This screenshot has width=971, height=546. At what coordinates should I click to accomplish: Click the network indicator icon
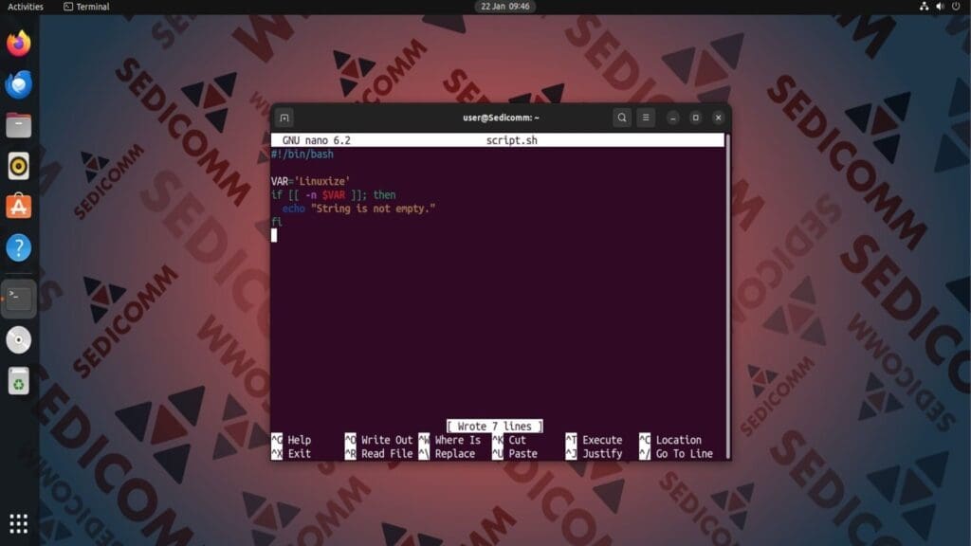click(925, 7)
